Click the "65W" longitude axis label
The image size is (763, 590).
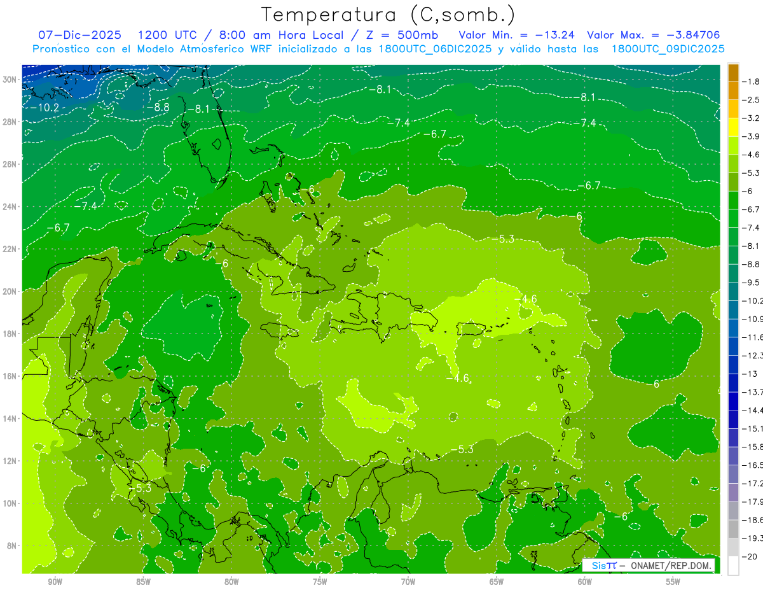[x=497, y=582]
